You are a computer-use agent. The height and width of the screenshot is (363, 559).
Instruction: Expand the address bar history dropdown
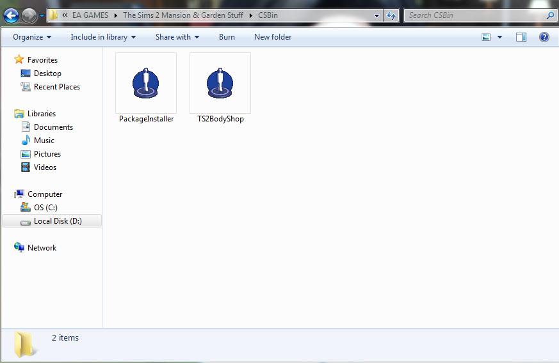tap(377, 16)
